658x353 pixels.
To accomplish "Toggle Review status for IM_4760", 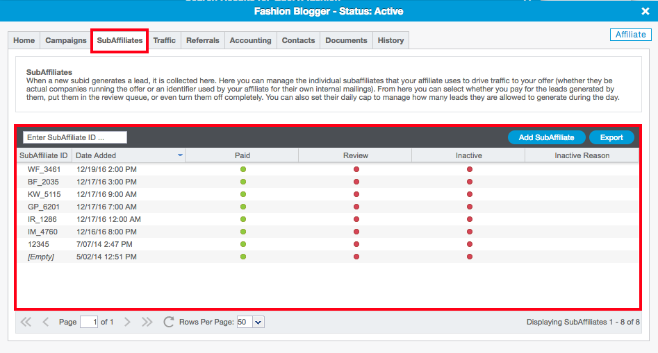I will point(356,232).
